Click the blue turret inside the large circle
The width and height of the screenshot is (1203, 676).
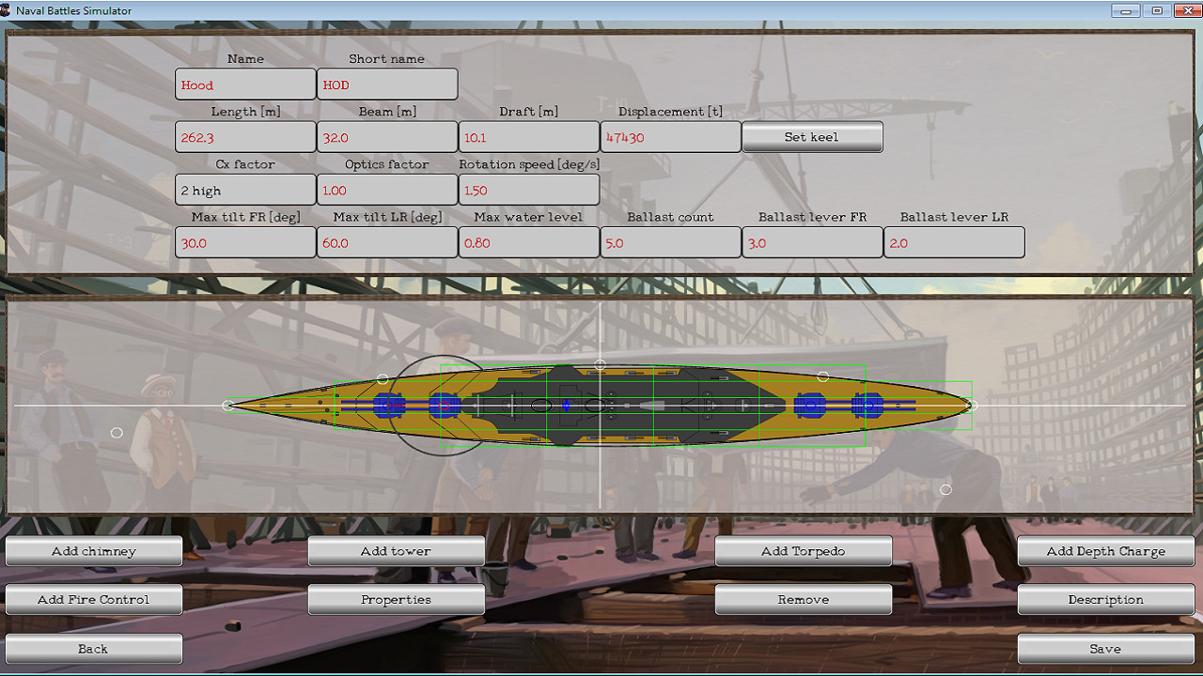[444, 406]
